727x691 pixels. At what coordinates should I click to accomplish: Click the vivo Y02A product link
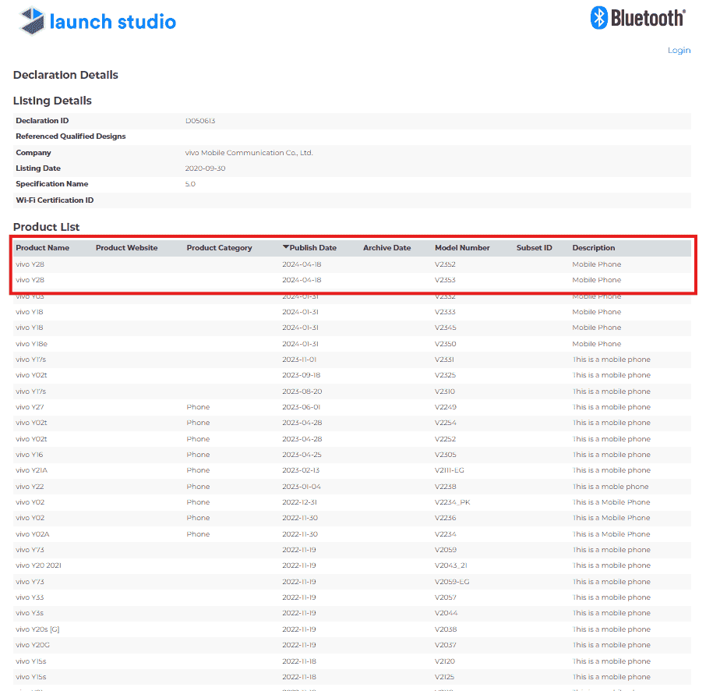point(32,534)
